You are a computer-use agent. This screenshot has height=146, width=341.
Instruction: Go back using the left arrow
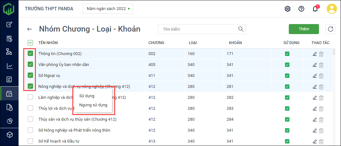pos(30,29)
